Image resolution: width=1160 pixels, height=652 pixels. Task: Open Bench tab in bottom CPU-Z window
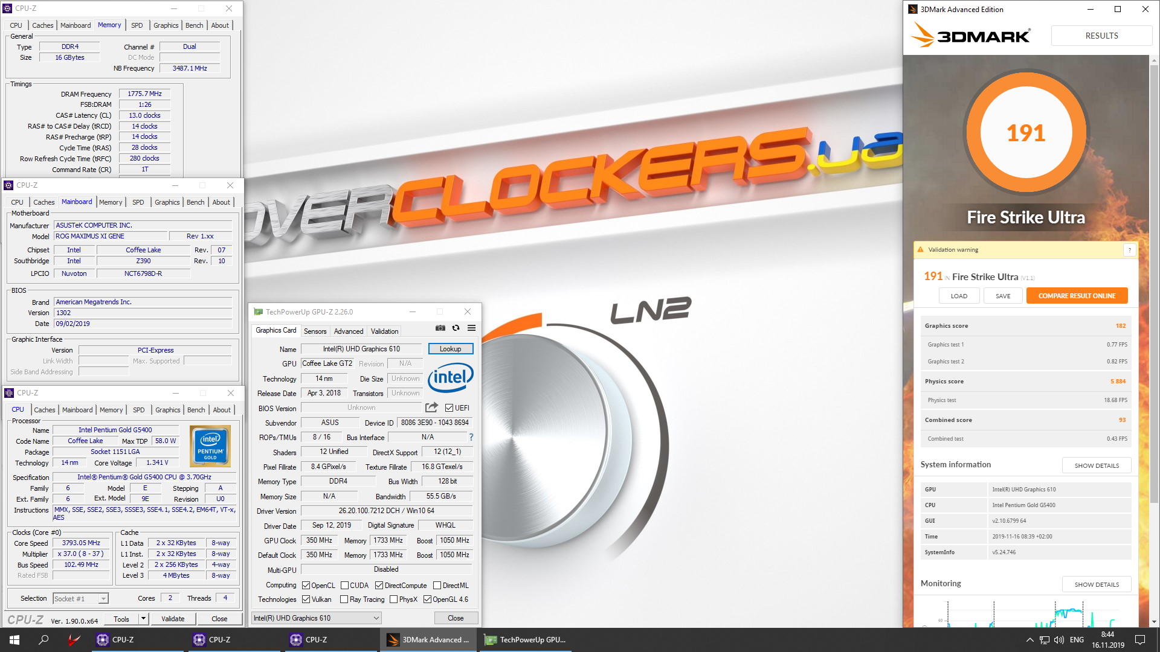tap(196, 410)
